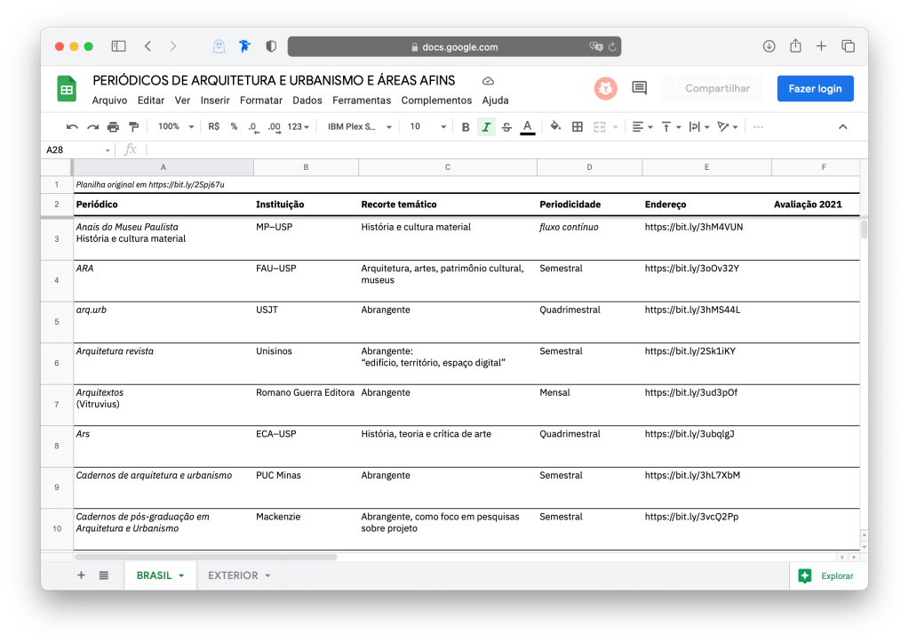Viewport: 909px width, 644px height.
Task: Click the undo icon in toolbar
Action: click(x=72, y=127)
